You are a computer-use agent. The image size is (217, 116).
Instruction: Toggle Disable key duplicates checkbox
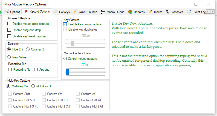pyautogui.click(x=65, y=29)
